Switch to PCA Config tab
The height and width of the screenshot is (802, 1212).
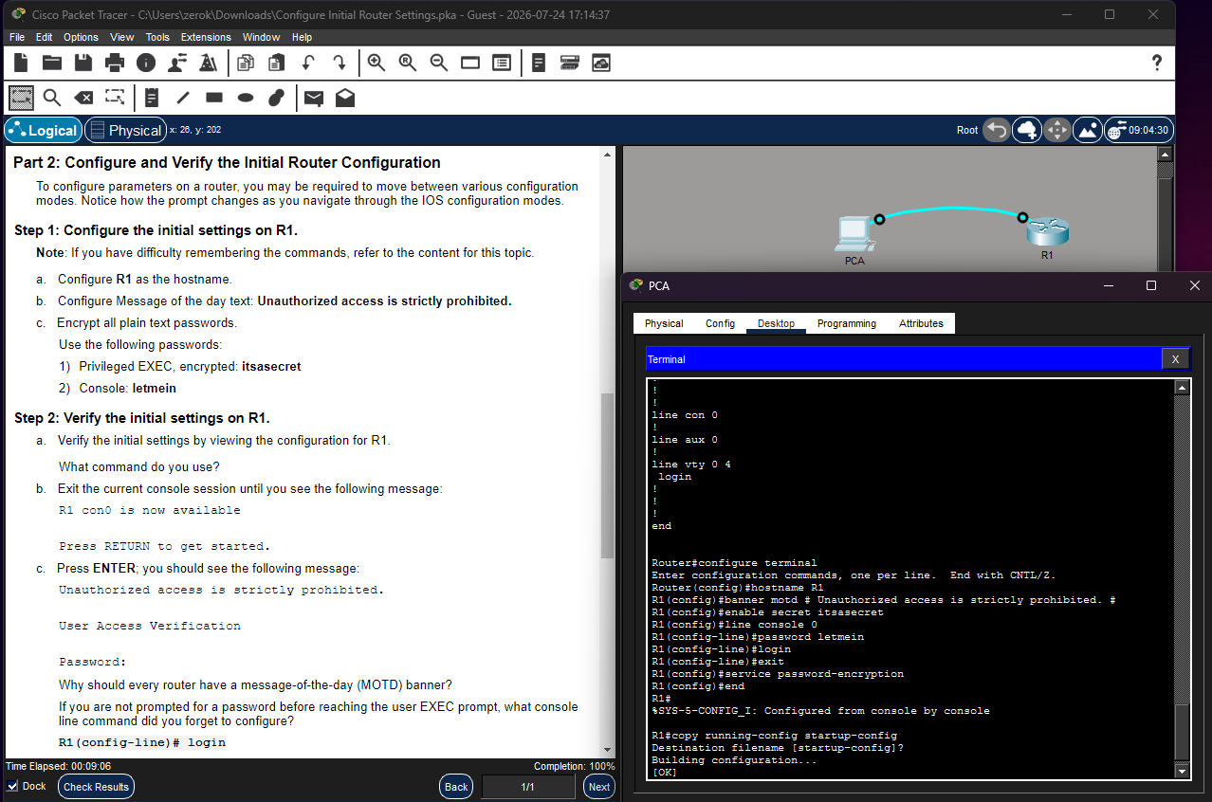(x=720, y=323)
